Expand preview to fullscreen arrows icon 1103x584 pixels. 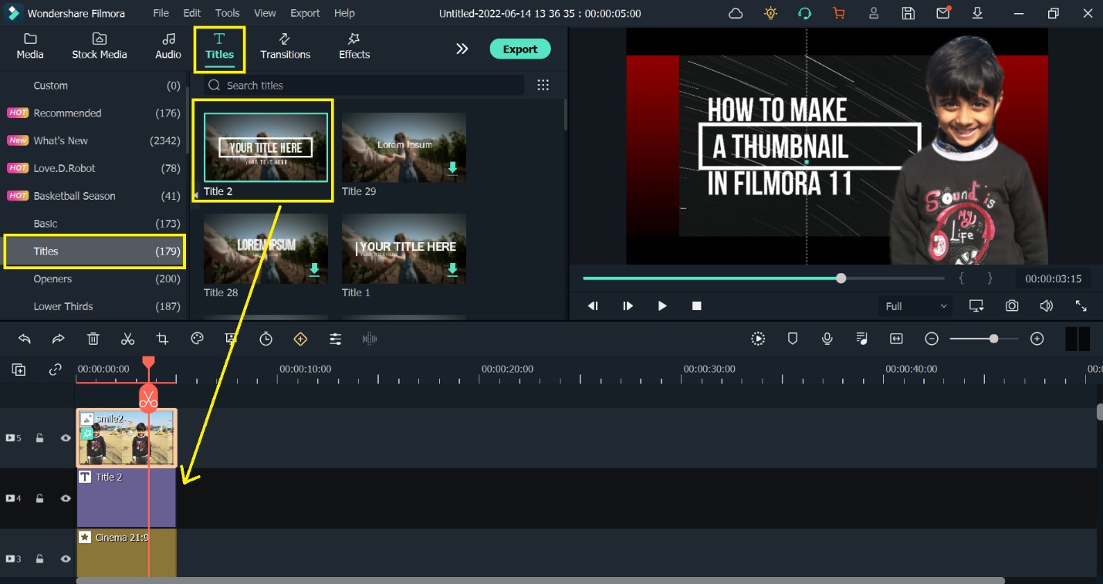1081,306
